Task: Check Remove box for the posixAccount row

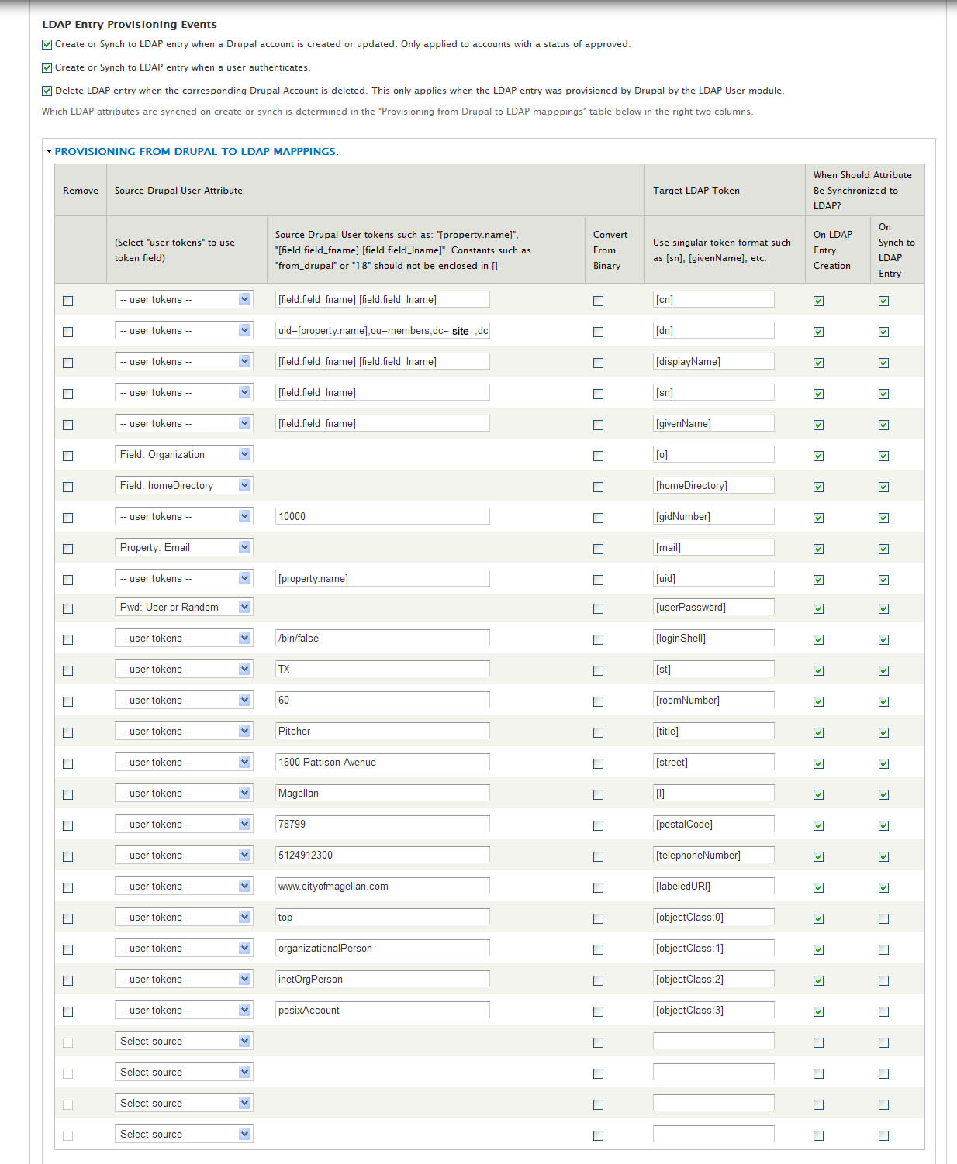Action: pyautogui.click(x=68, y=1011)
